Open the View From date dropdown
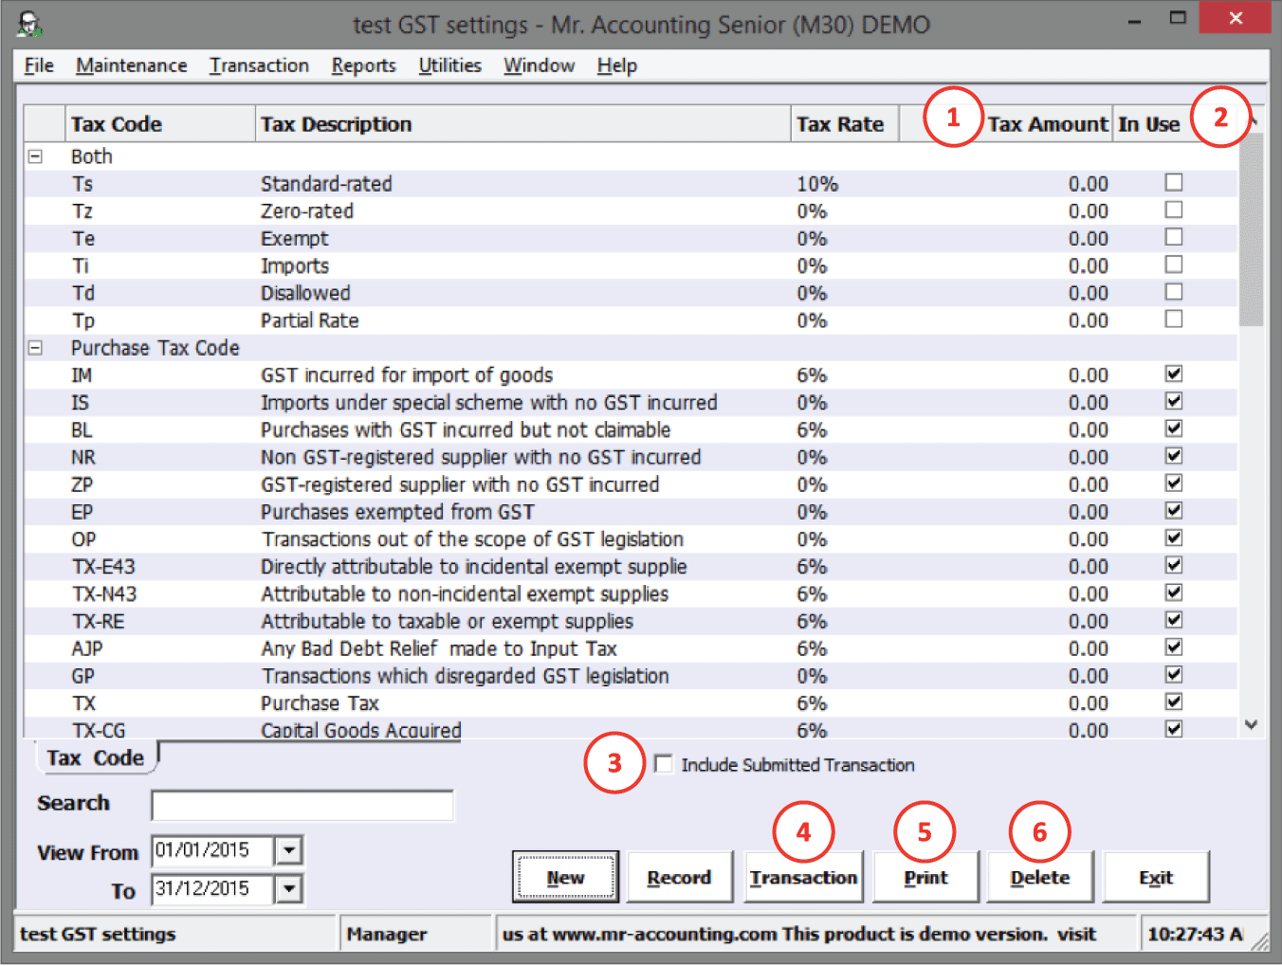This screenshot has height=966, width=1282. click(289, 850)
